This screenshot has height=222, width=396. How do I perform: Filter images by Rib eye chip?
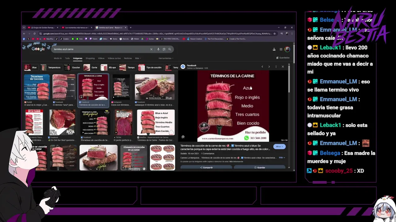(109, 68)
